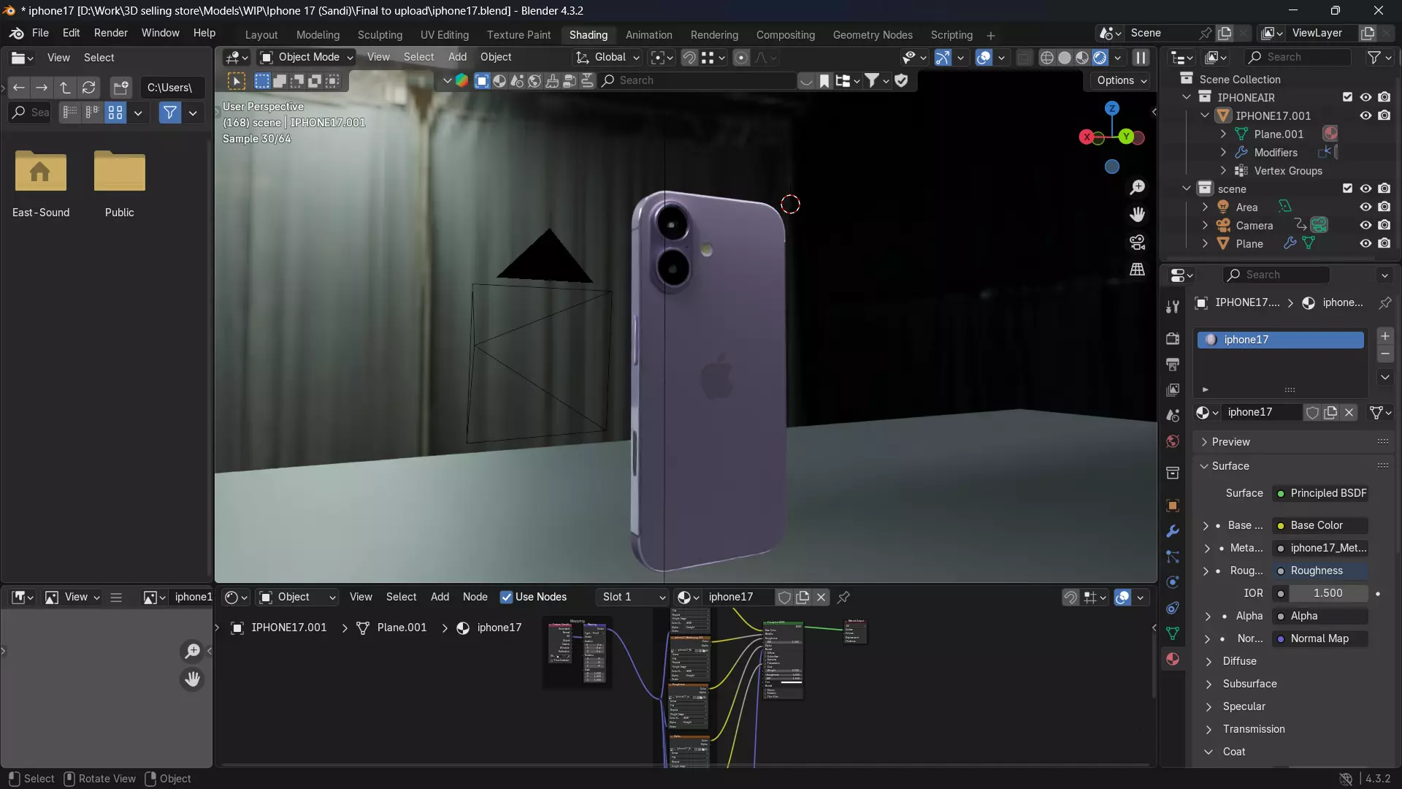Remove material slot with minus button
The width and height of the screenshot is (1402, 789).
tap(1385, 354)
